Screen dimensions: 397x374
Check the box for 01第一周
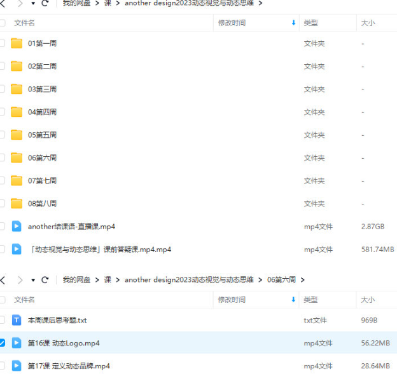pyautogui.click(x=2, y=43)
